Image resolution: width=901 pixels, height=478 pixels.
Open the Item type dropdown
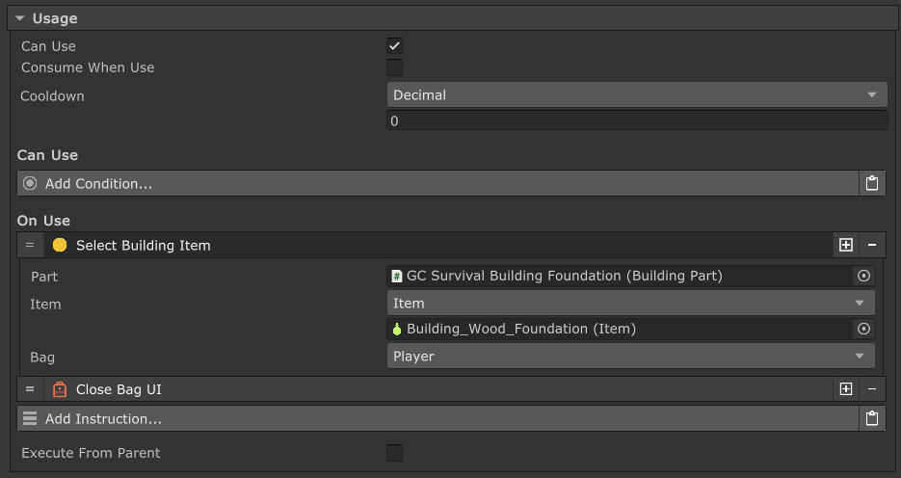tap(630, 303)
